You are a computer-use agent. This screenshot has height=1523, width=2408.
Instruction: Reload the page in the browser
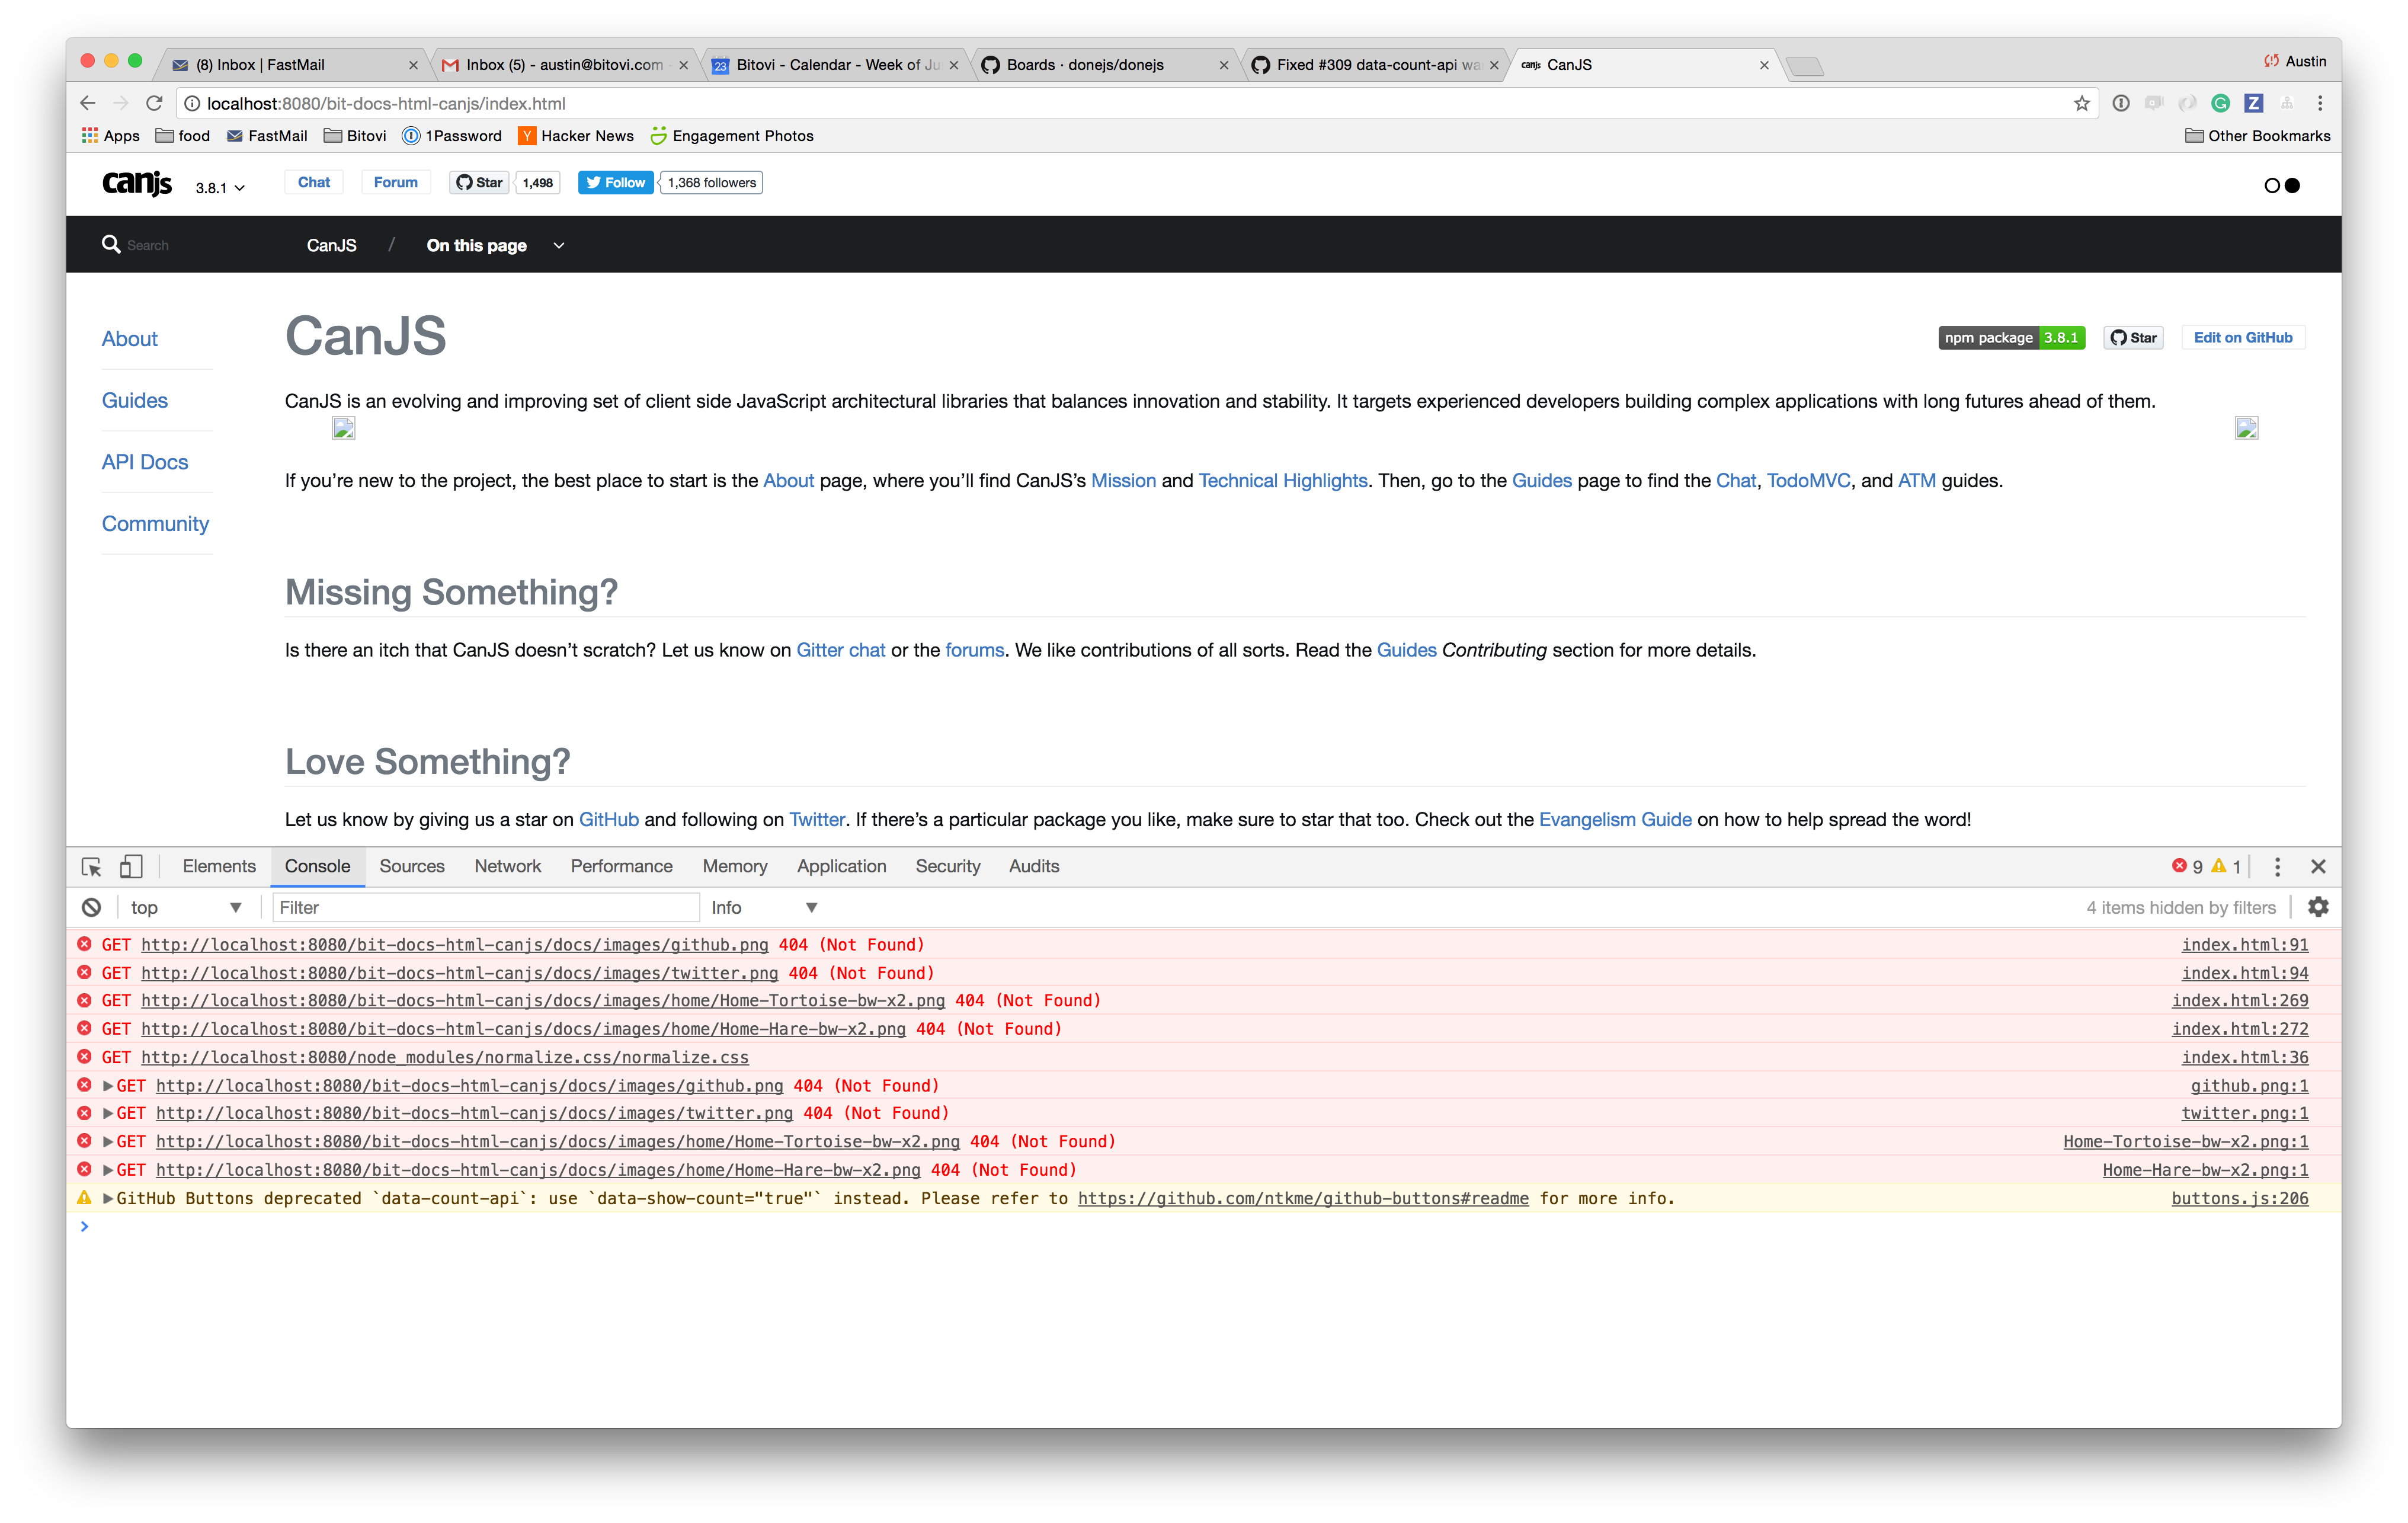154,104
